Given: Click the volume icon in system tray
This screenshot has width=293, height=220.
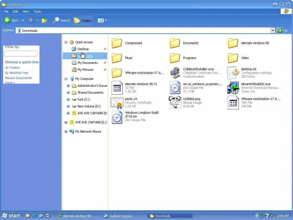Looking at the screenshot, I should pyautogui.click(x=271, y=216).
